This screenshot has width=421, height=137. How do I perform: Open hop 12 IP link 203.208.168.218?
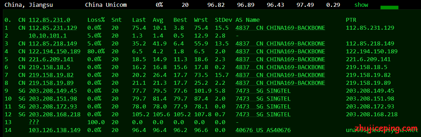(55, 114)
